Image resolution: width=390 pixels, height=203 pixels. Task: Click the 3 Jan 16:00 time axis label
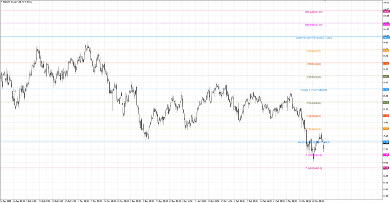click(187, 201)
